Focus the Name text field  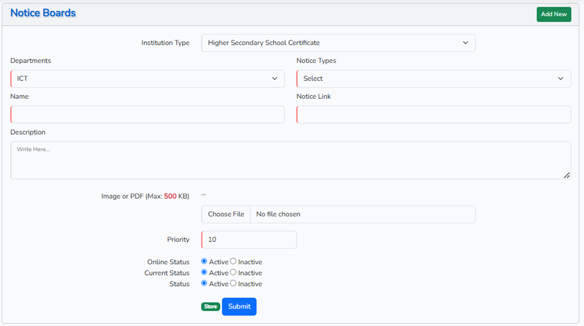tap(147, 114)
